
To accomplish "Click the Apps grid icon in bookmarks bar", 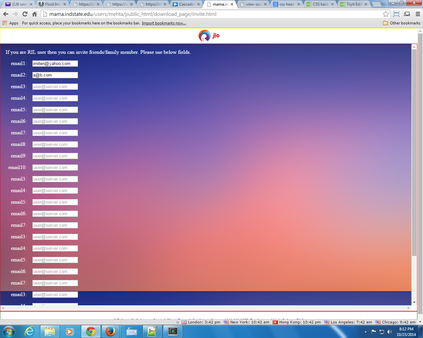I will [x=5, y=23].
